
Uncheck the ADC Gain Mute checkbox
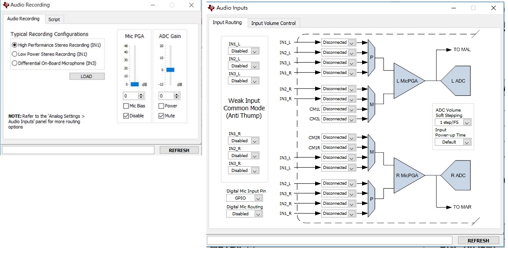(161, 116)
